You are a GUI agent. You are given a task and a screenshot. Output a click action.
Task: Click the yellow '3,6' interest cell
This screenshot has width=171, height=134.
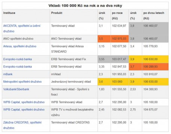click(x=104, y=82)
